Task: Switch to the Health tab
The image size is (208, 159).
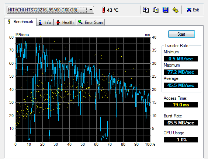Action: (65, 22)
